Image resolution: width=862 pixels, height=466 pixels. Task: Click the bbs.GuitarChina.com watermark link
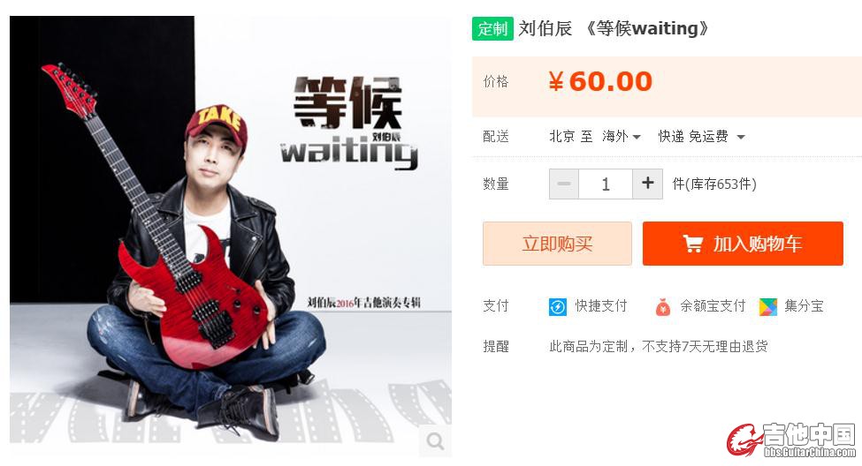click(810, 452)
